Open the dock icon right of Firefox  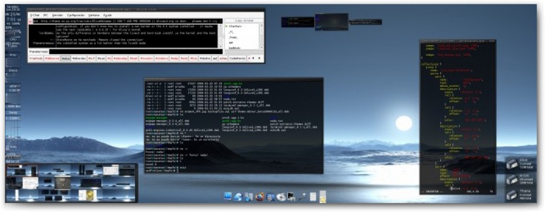pos(270,197)
